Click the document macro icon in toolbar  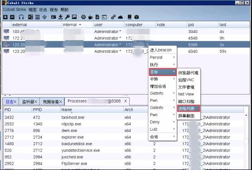click(97, 17)
